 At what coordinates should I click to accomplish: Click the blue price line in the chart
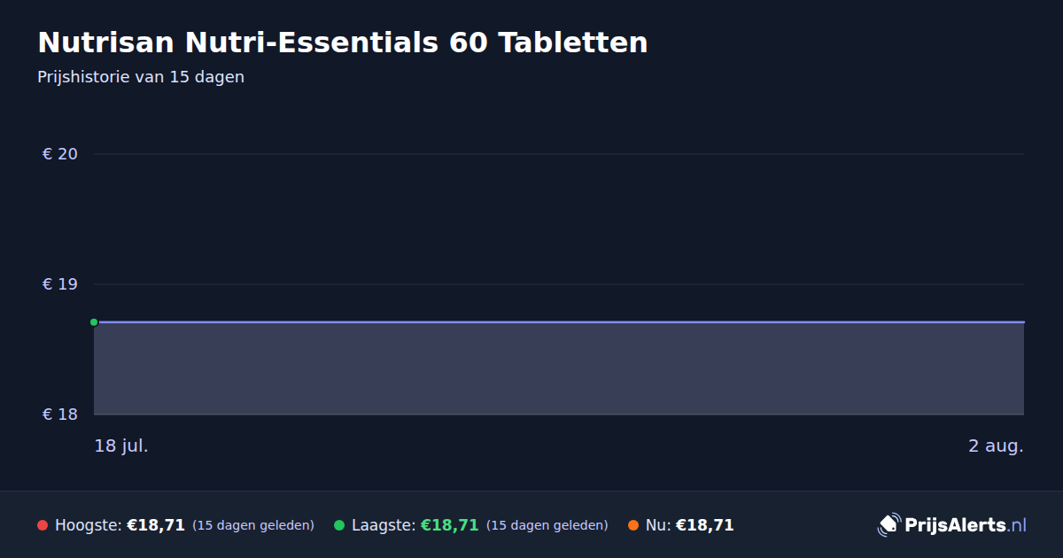[559, 322]
